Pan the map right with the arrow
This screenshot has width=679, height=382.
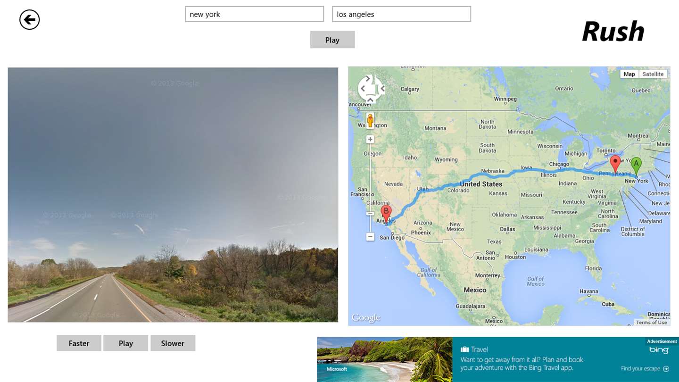[383, 88]
